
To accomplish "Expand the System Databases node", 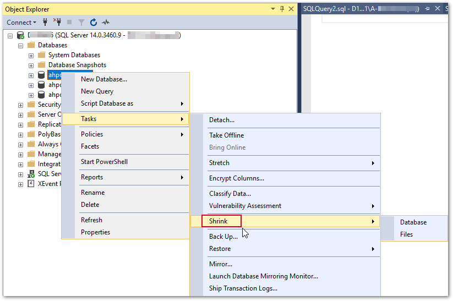I will [31, 56].
